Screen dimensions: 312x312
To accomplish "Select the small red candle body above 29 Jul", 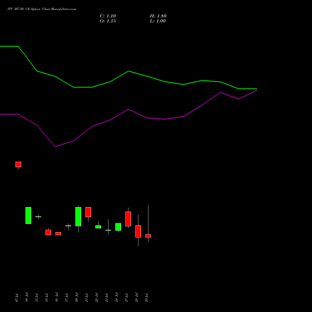I will pos(148,236).
